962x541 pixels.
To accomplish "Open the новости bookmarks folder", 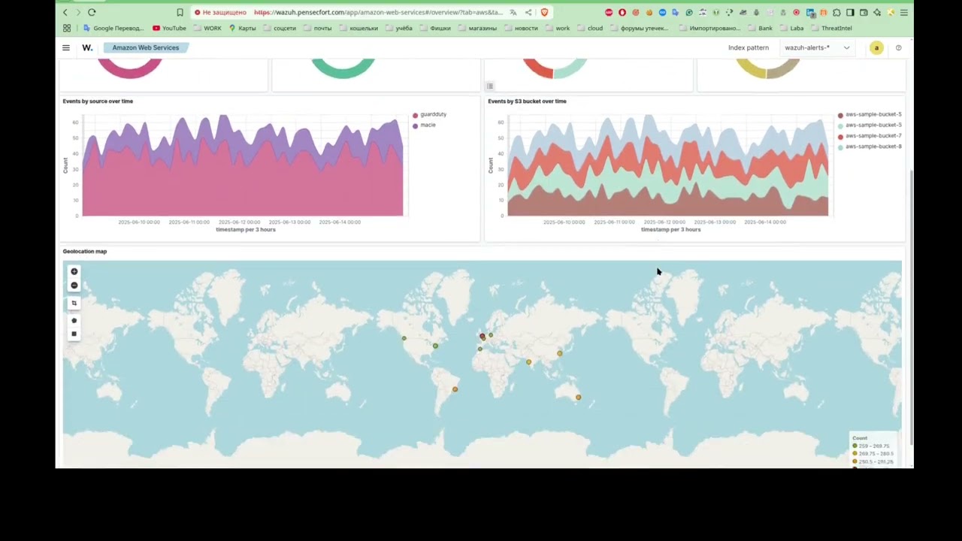I will [x=520, y=28].
